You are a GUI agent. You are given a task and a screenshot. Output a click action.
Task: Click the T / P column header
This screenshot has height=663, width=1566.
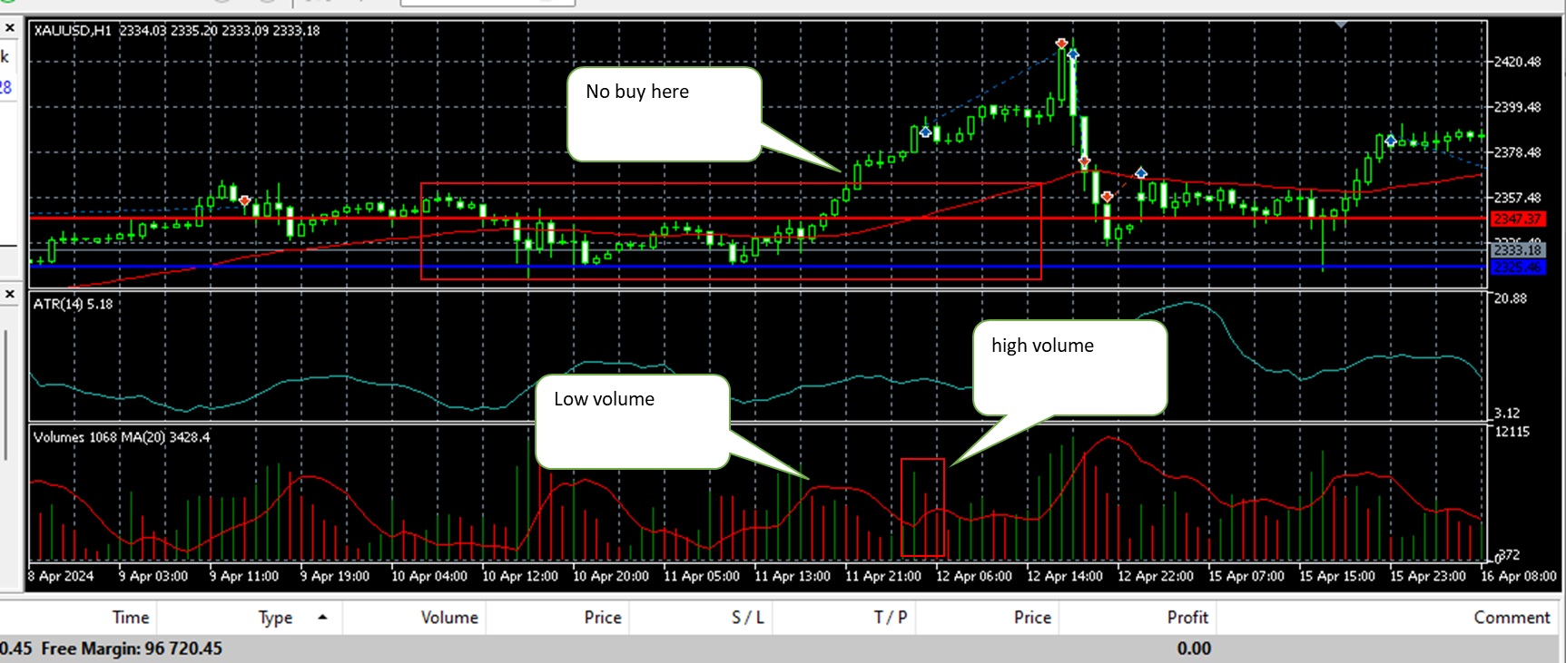tap(891, 618)
